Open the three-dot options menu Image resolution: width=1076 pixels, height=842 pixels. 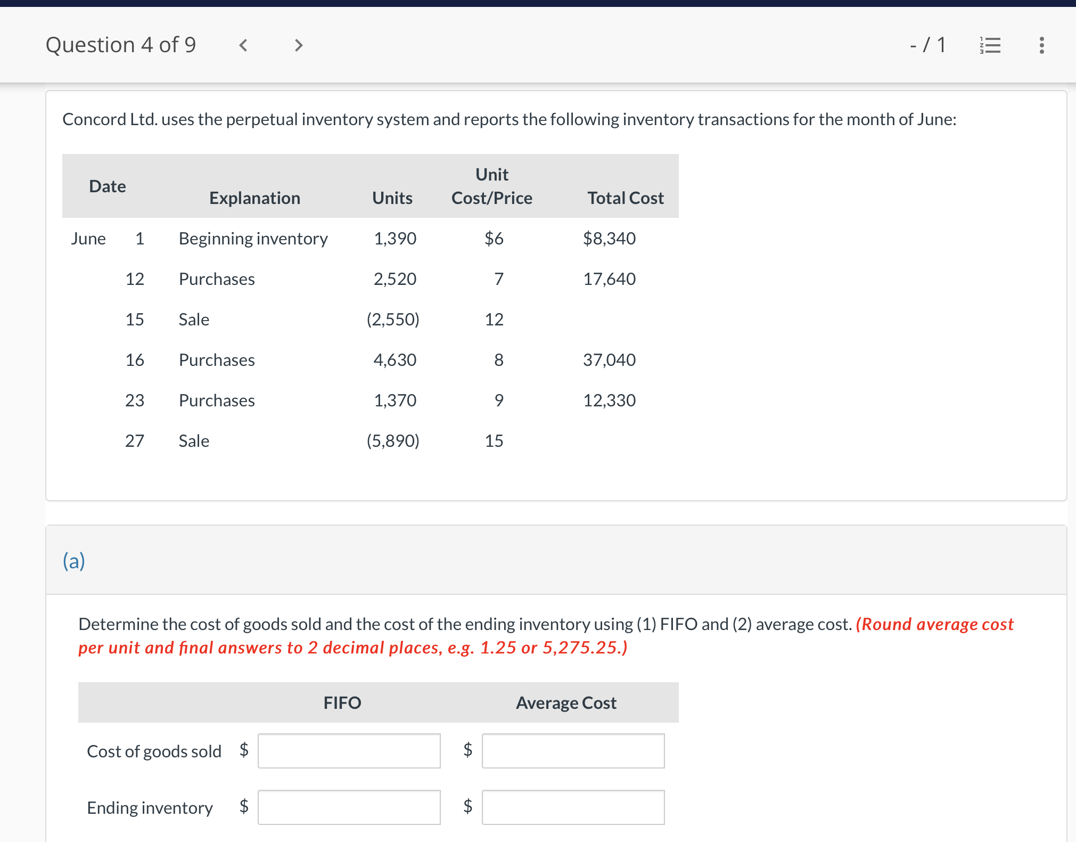tap(1041, 45)
